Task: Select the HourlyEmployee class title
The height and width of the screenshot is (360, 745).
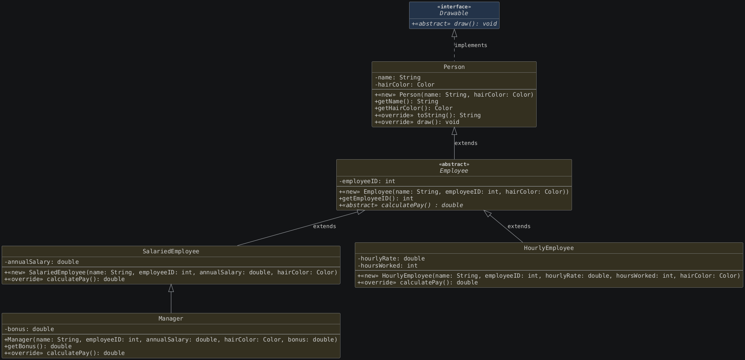Action: click(x=549, y=248)
